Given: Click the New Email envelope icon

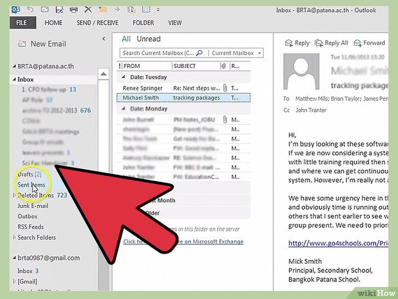Looking at the screenshot, I should (x=22, y=44).
